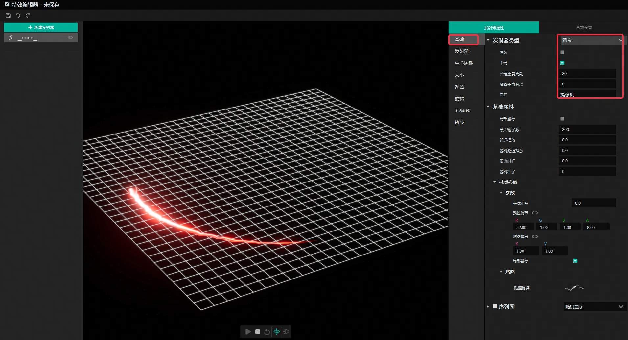Viewport: 628px width, 340px height.
Task: Click the undo arrow icon
Action: 18,15
